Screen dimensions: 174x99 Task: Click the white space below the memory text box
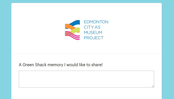coord(86,93)
